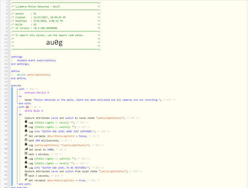
Task: Click bug icon before 'SWITCH AND LEVEL TO BE RESTORED'
Action: (x=26, y=167)
